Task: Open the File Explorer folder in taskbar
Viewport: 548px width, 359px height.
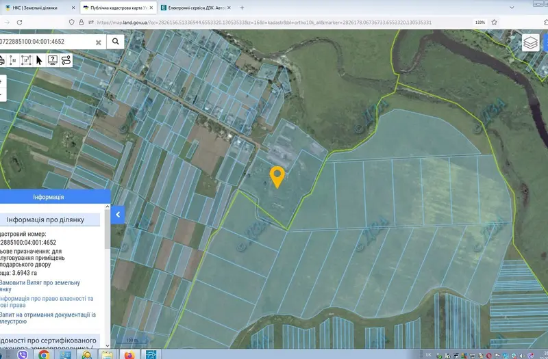Action: [108, 355]
